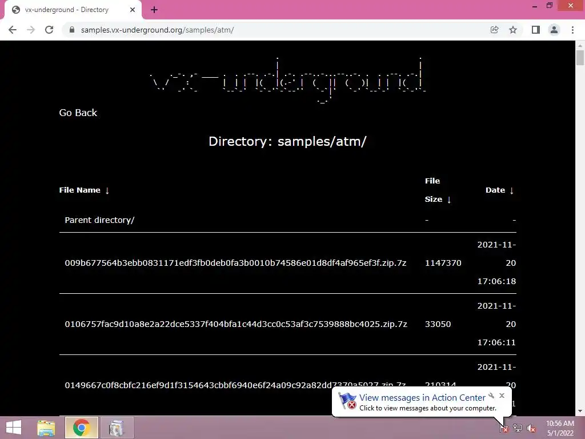585x439 pixels.
Task: Bookmark this page with the star icon
Action: point(513,30)
